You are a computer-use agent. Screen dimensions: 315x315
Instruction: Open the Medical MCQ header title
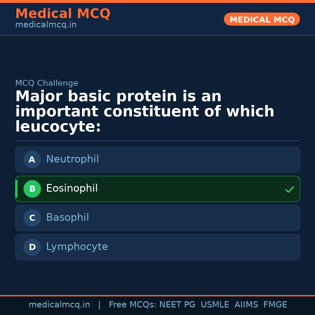[63, 13]
